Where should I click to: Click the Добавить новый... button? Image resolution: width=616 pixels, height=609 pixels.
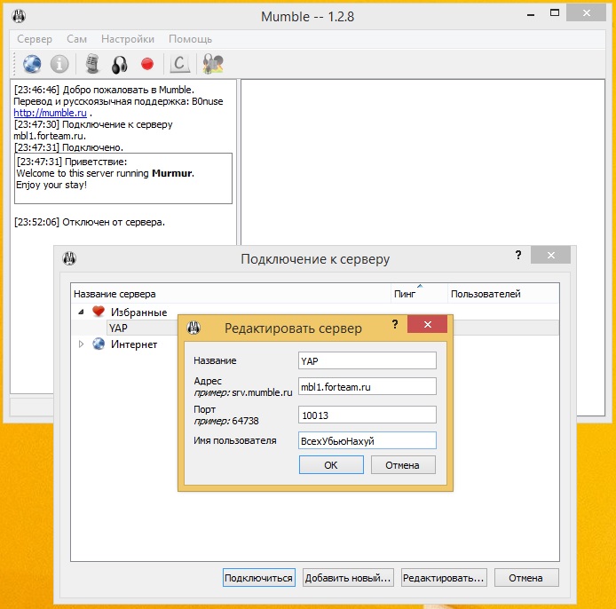point(348,578)
